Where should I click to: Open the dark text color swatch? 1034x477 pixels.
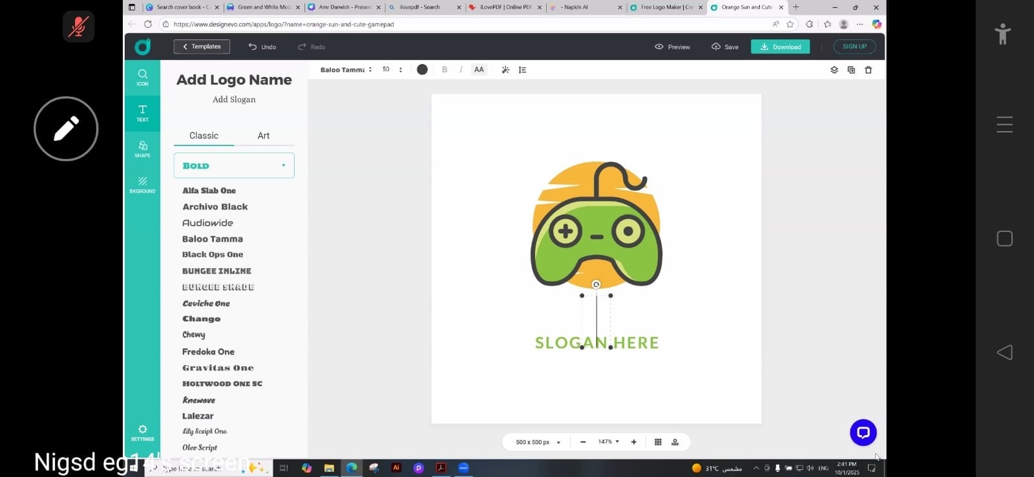[422, 70]
